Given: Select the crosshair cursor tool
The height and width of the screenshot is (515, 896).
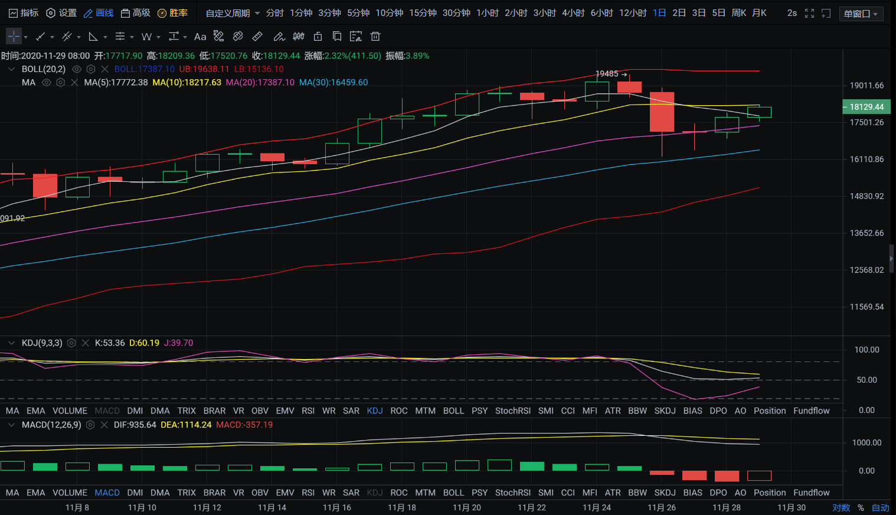Looking at the screenshot, I should pos(14,37).
